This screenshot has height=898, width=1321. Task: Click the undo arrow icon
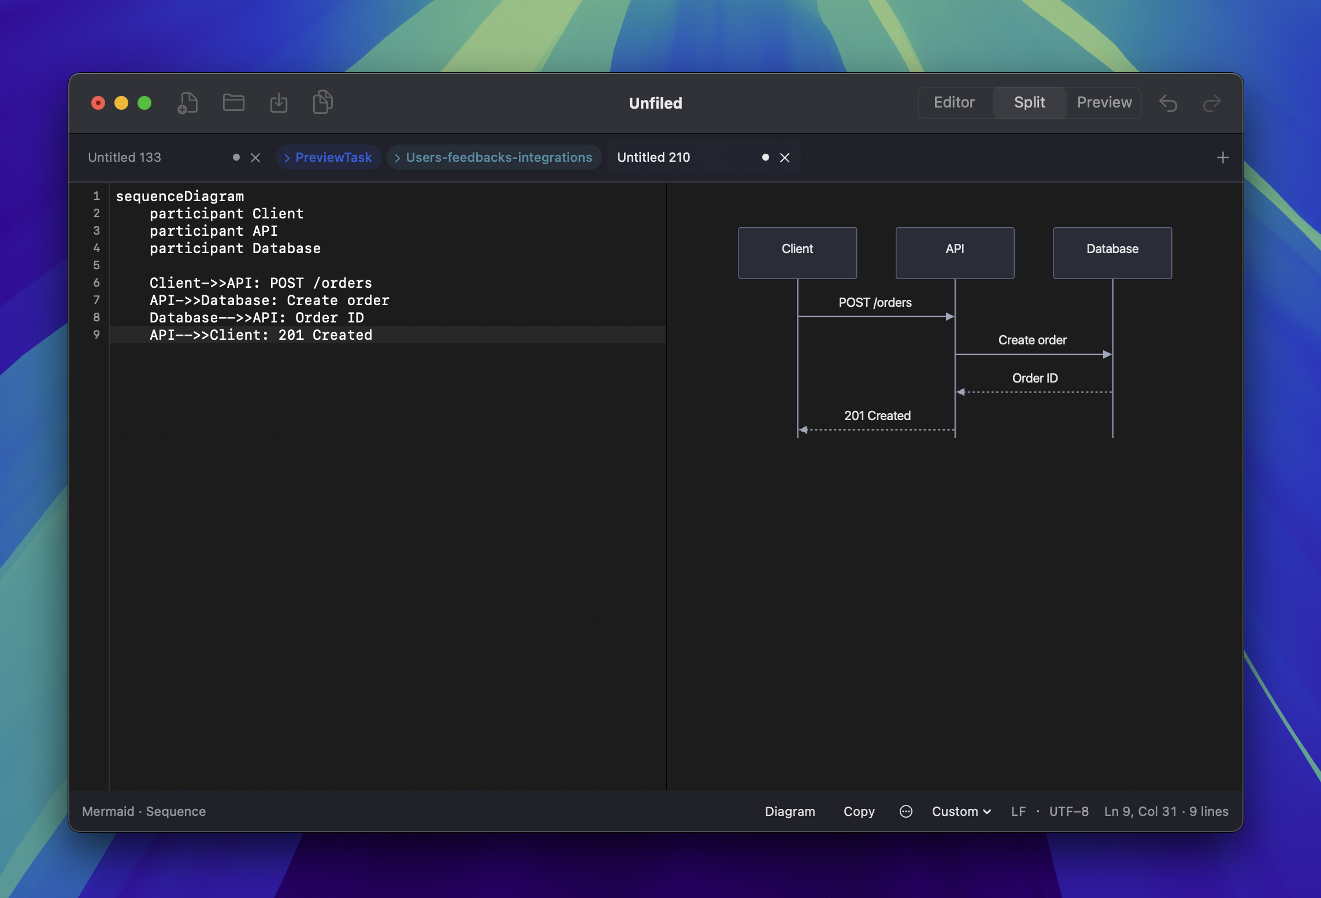pos(1168,103)
